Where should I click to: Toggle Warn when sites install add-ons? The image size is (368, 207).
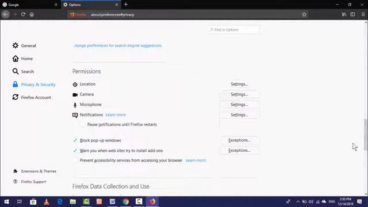(75, 151)
